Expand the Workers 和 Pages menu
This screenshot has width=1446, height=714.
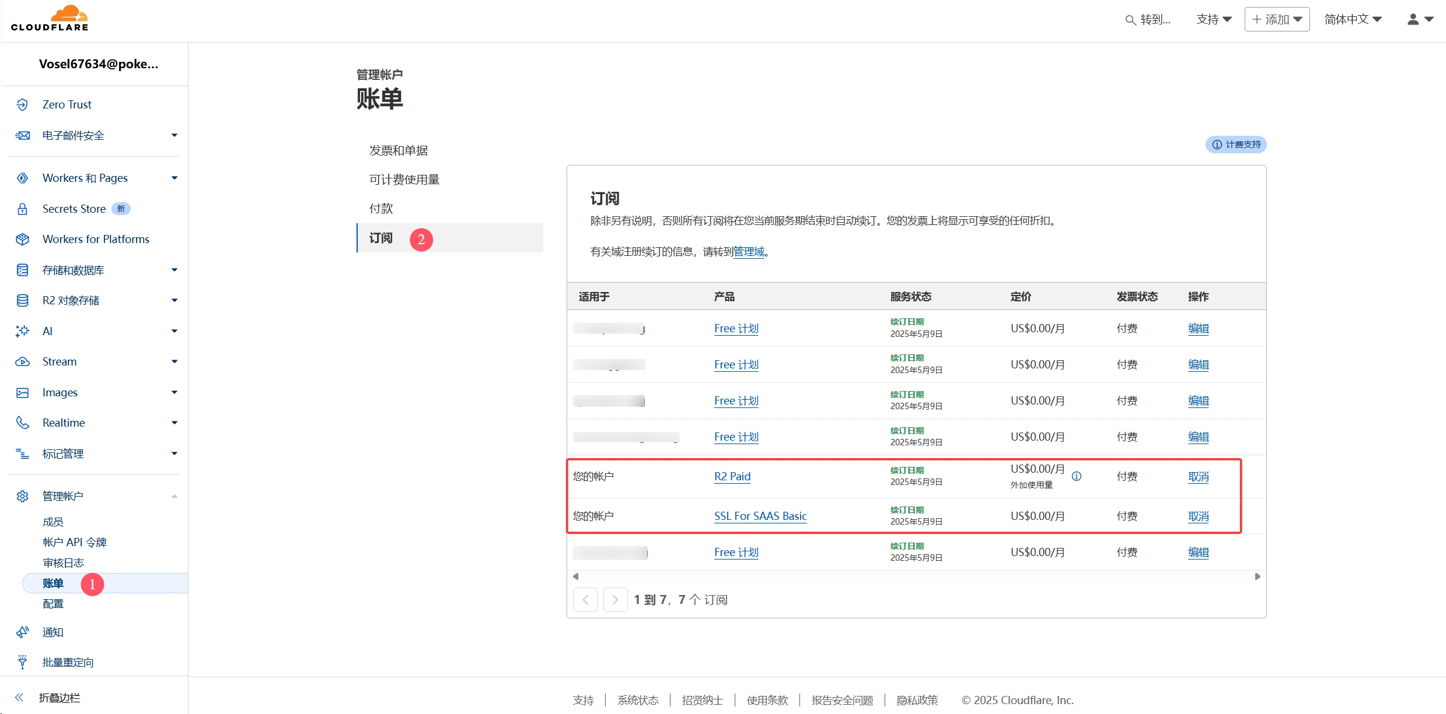click(174, 178)
